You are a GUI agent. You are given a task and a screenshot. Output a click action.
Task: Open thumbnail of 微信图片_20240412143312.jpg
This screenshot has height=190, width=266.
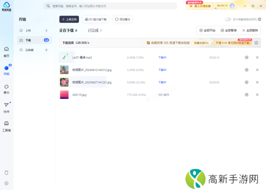64,70
